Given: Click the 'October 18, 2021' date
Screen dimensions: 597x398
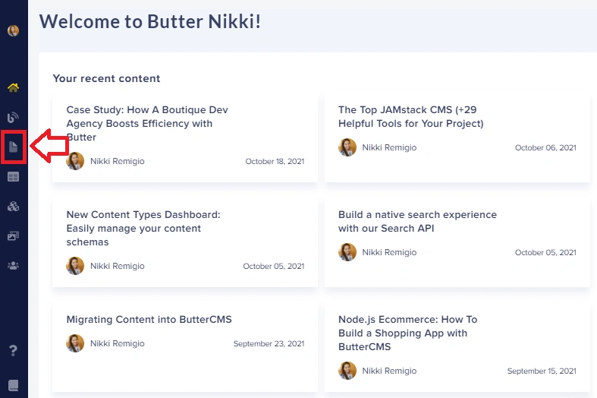Looking at the screenshot, I should (x=275, y=161).
